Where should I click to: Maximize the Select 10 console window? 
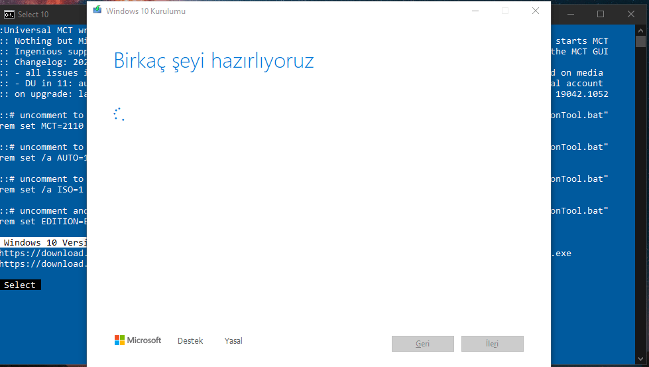(601, 14)
